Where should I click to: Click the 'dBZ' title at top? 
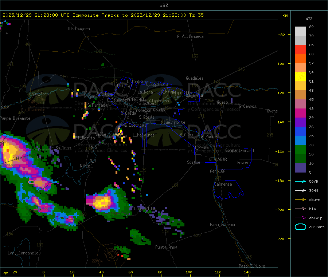(164, 5)
